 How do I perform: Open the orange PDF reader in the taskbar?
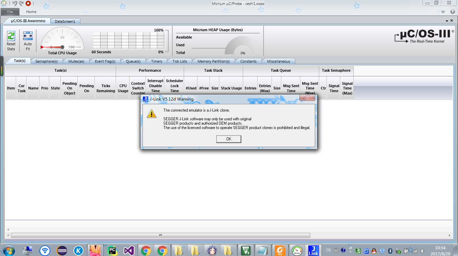(x=280, y=250)
